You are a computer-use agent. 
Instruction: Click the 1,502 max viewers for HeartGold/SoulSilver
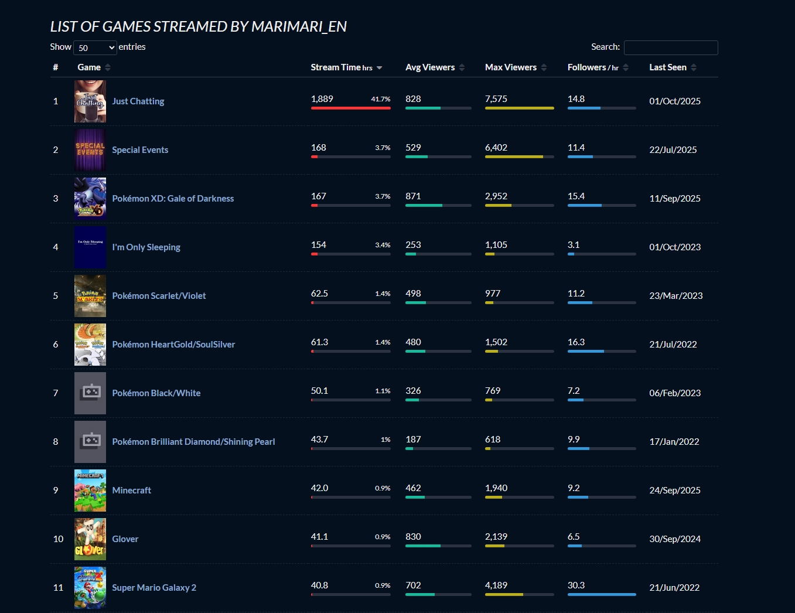496,342
